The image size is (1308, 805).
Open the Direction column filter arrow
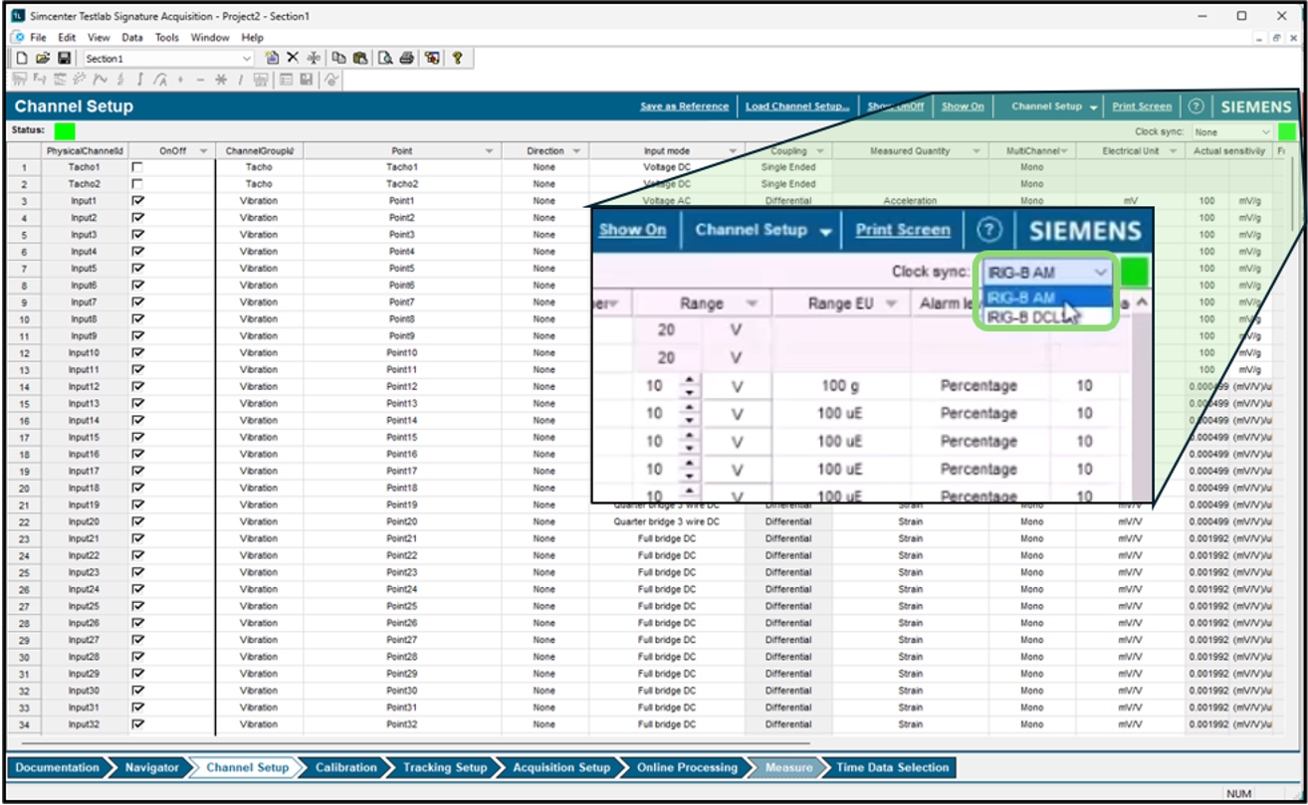tap(575, 151)
